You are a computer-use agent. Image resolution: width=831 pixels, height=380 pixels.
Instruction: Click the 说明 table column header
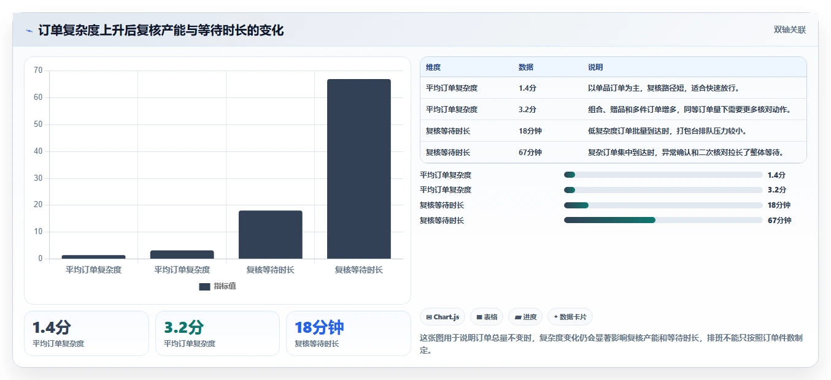coord(595,67)
